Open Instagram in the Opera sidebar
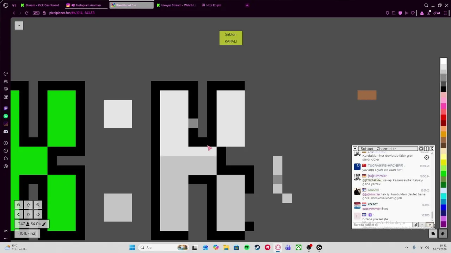This screenshot has width=451, height=253. click(x=6, y=124)
